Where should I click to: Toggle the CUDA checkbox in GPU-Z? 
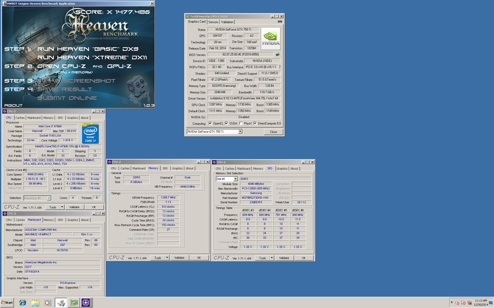pyautogui.click(x=226, y=123)
